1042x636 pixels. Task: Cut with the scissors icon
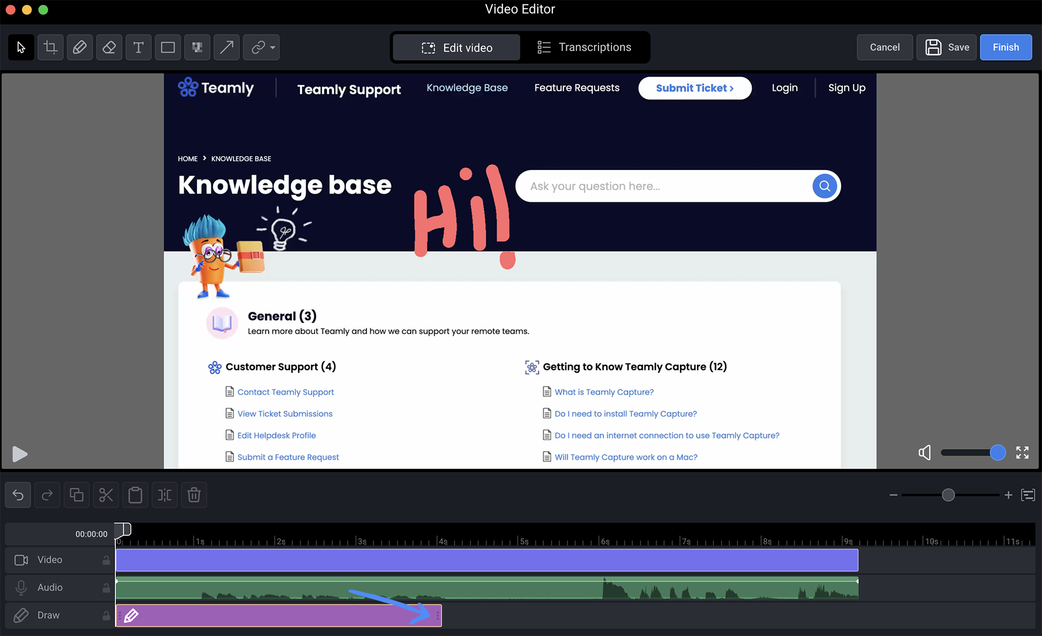pos(106,495)
